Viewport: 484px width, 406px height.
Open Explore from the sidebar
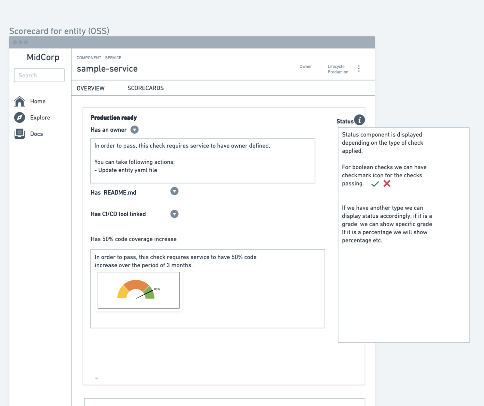(40, 118)
